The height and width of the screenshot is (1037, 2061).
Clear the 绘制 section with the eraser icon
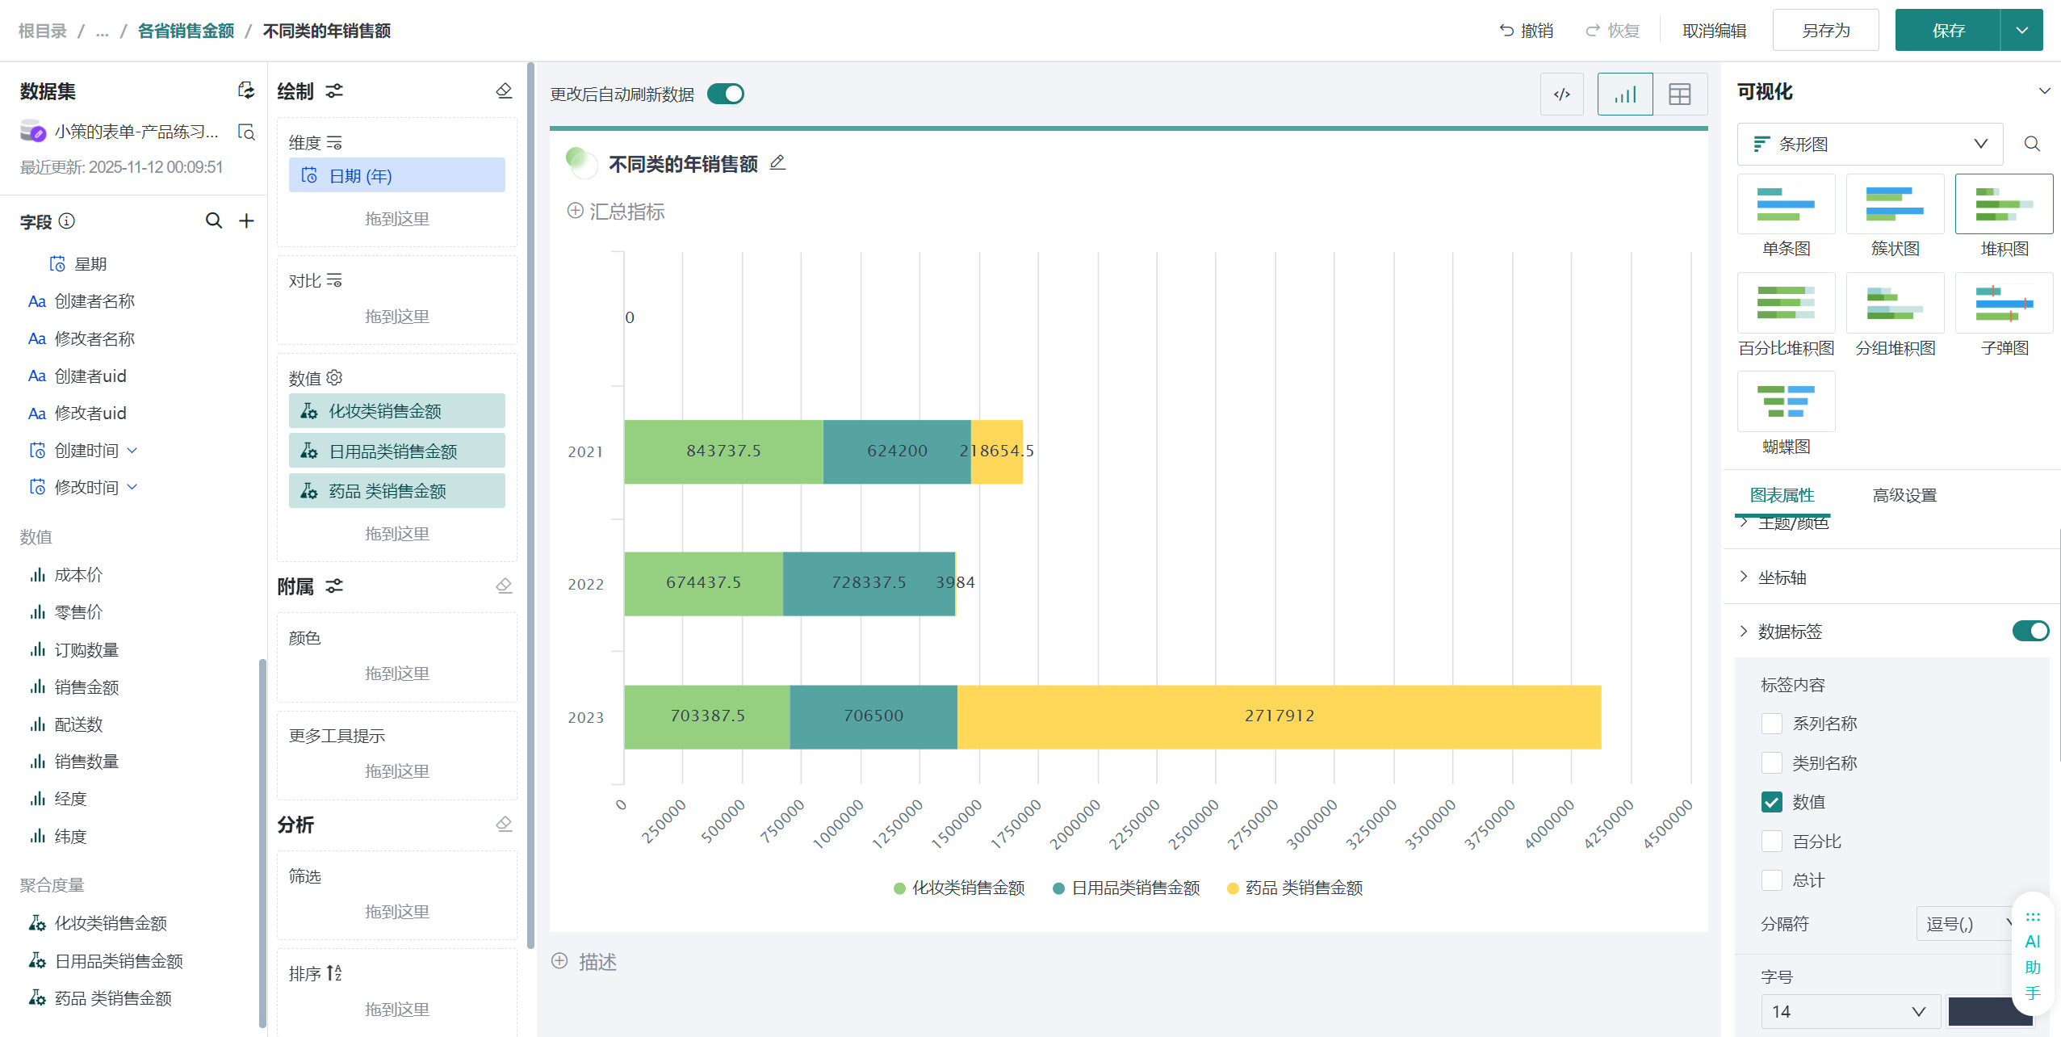504,90
